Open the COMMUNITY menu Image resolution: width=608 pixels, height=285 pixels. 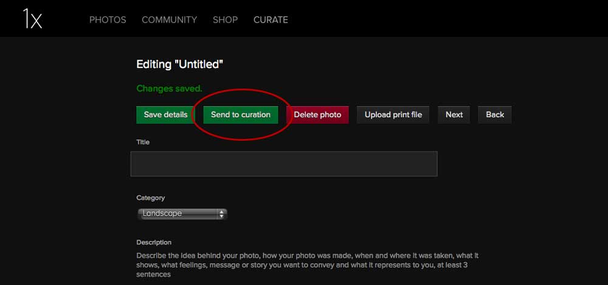pyautogui.click(x=169, y=19)
